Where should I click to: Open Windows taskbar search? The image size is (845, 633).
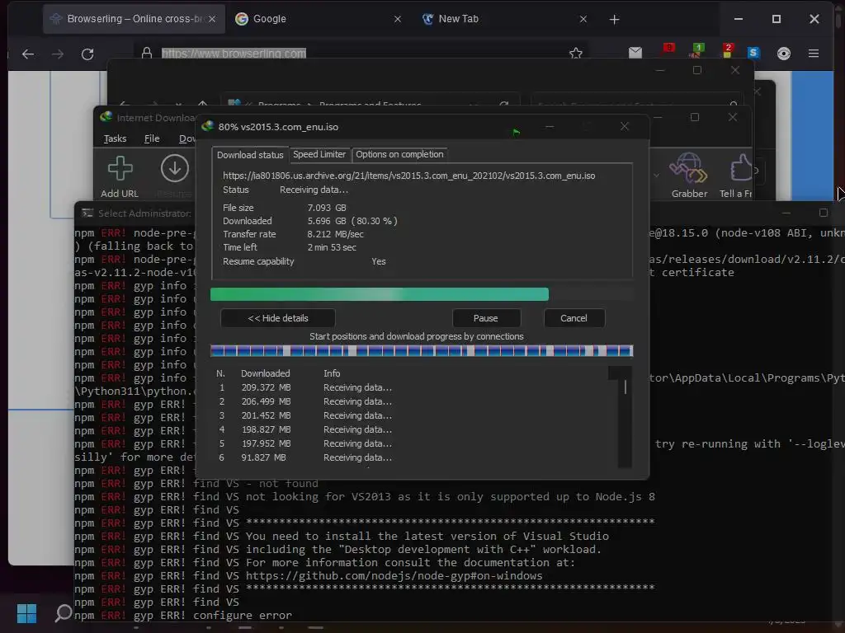pyautogui.click(x=64, y=613)
